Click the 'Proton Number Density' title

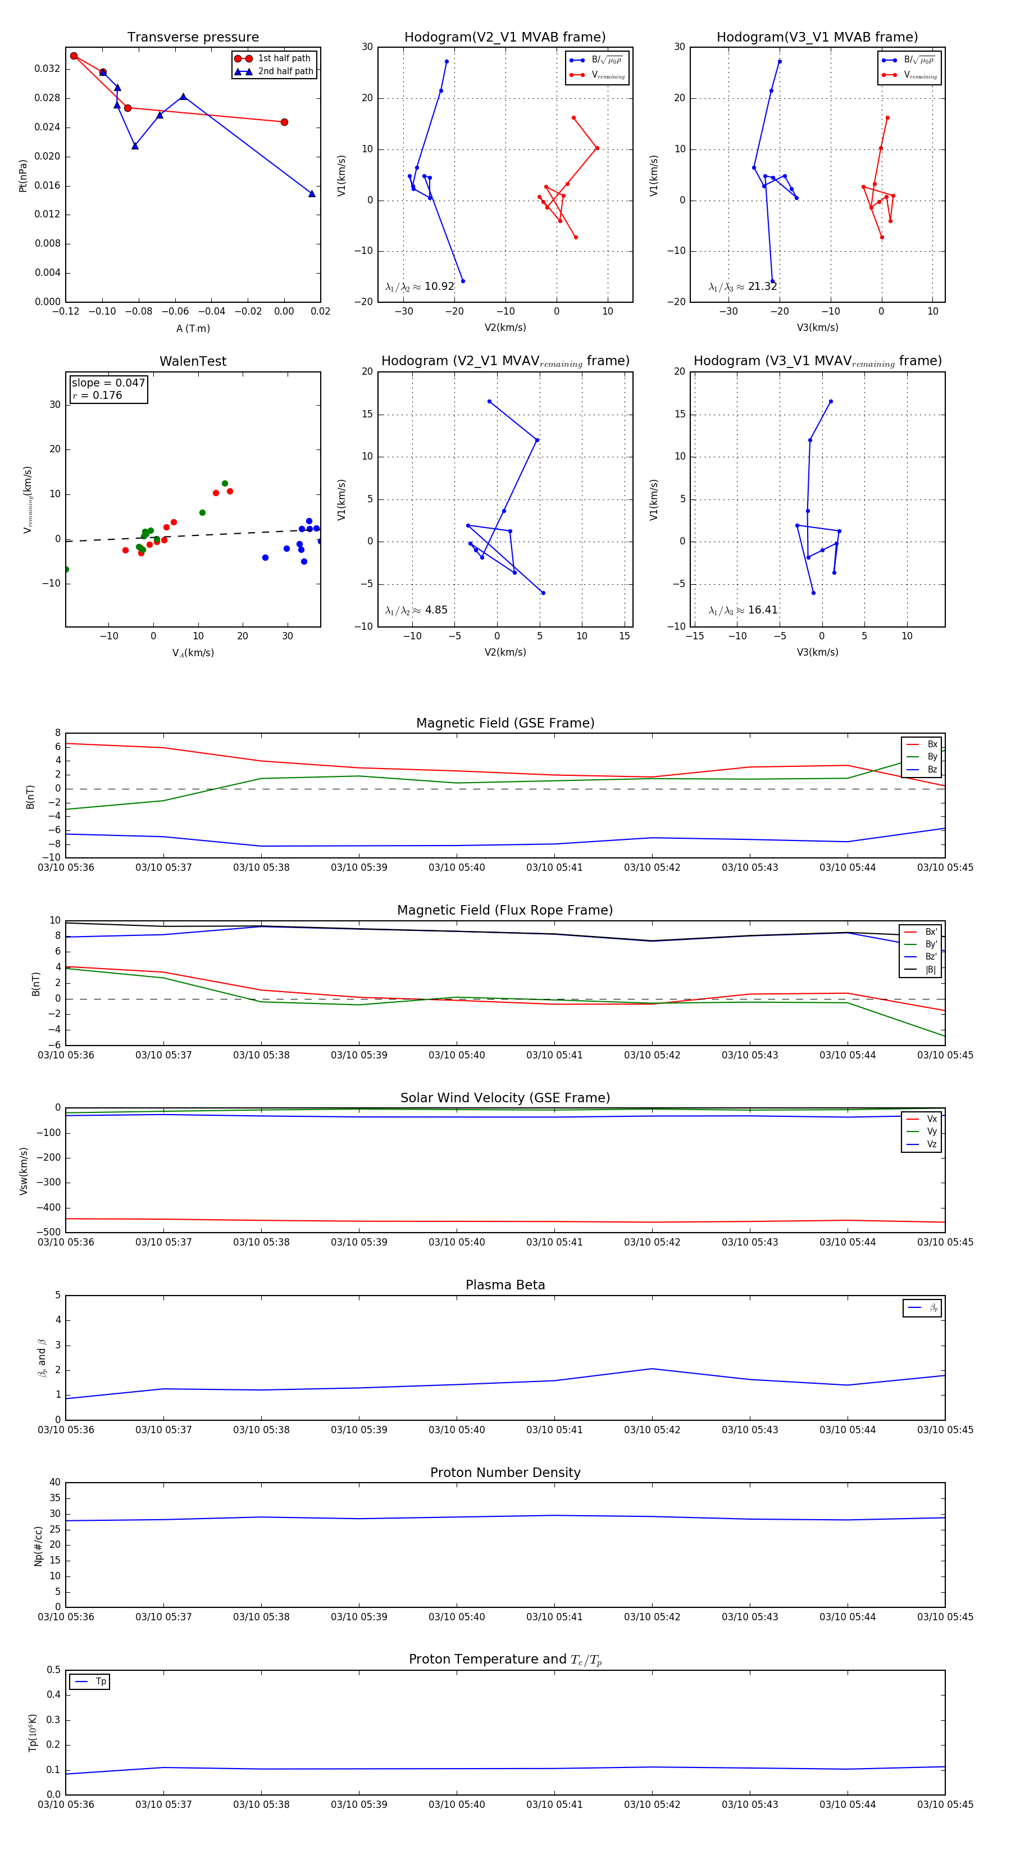click(505, 1473)
